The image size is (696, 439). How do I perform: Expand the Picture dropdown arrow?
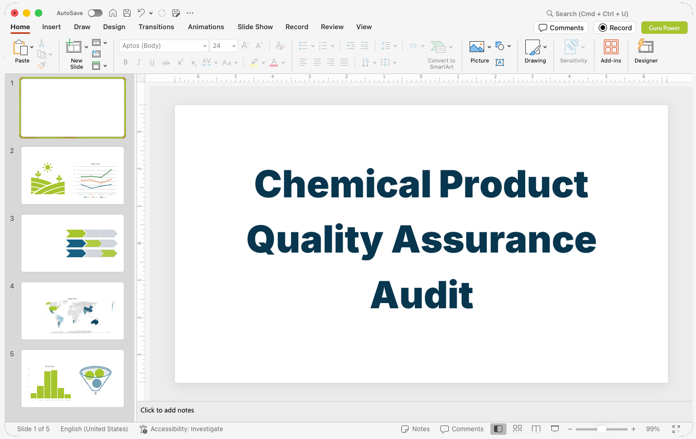click(489, 47)
